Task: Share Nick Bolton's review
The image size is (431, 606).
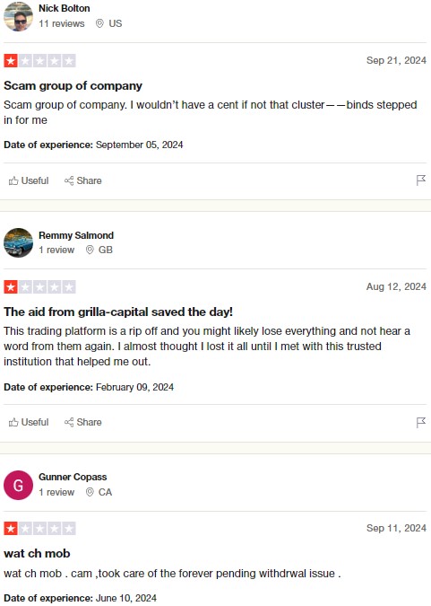Action: point(83,180)
